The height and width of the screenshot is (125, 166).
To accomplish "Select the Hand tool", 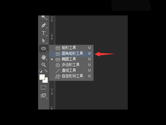I will 44,57.
